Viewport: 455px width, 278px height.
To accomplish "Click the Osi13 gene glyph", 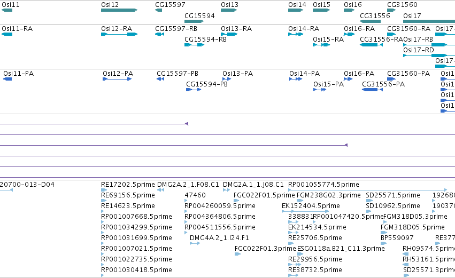I will pos(229,10).
